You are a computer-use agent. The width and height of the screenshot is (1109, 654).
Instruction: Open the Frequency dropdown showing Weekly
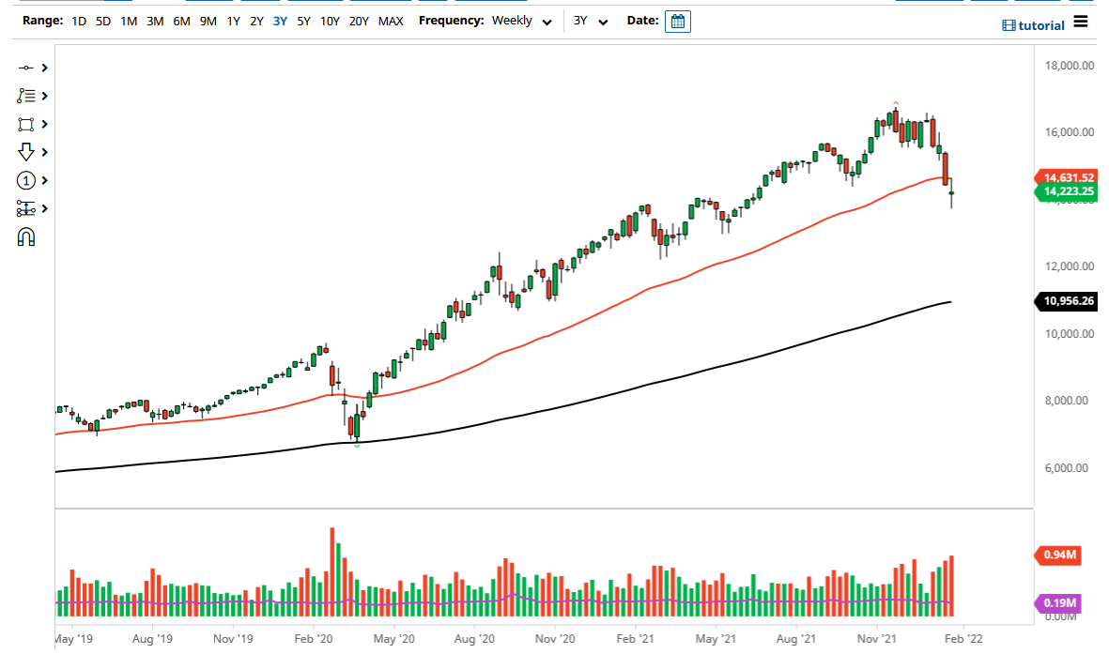(x=521, y=20)
